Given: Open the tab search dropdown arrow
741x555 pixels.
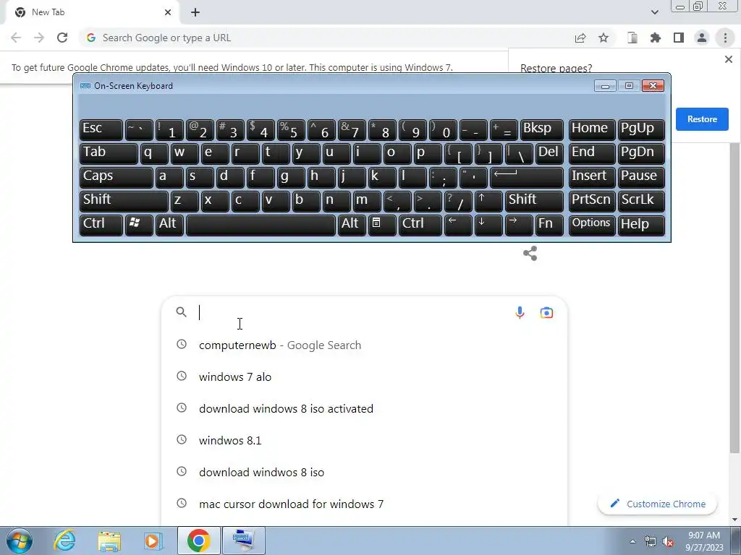Looking at the screenshot, I should click(x=654, y=12).
